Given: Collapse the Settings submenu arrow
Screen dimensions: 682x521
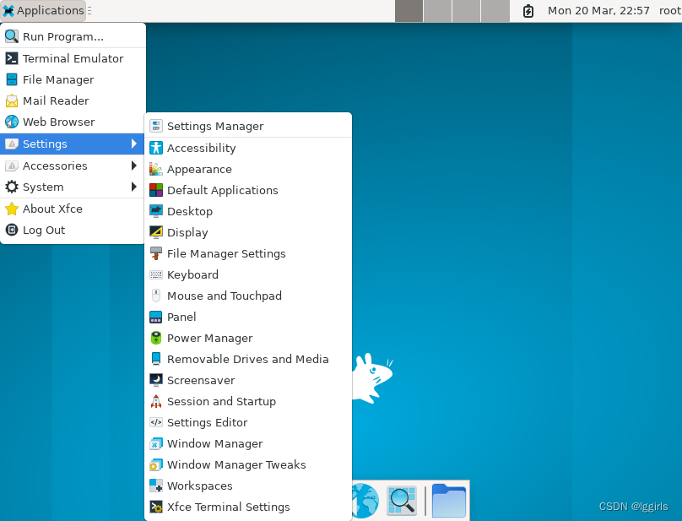Looking at the screenshot, I should click(x=134, y=144).
